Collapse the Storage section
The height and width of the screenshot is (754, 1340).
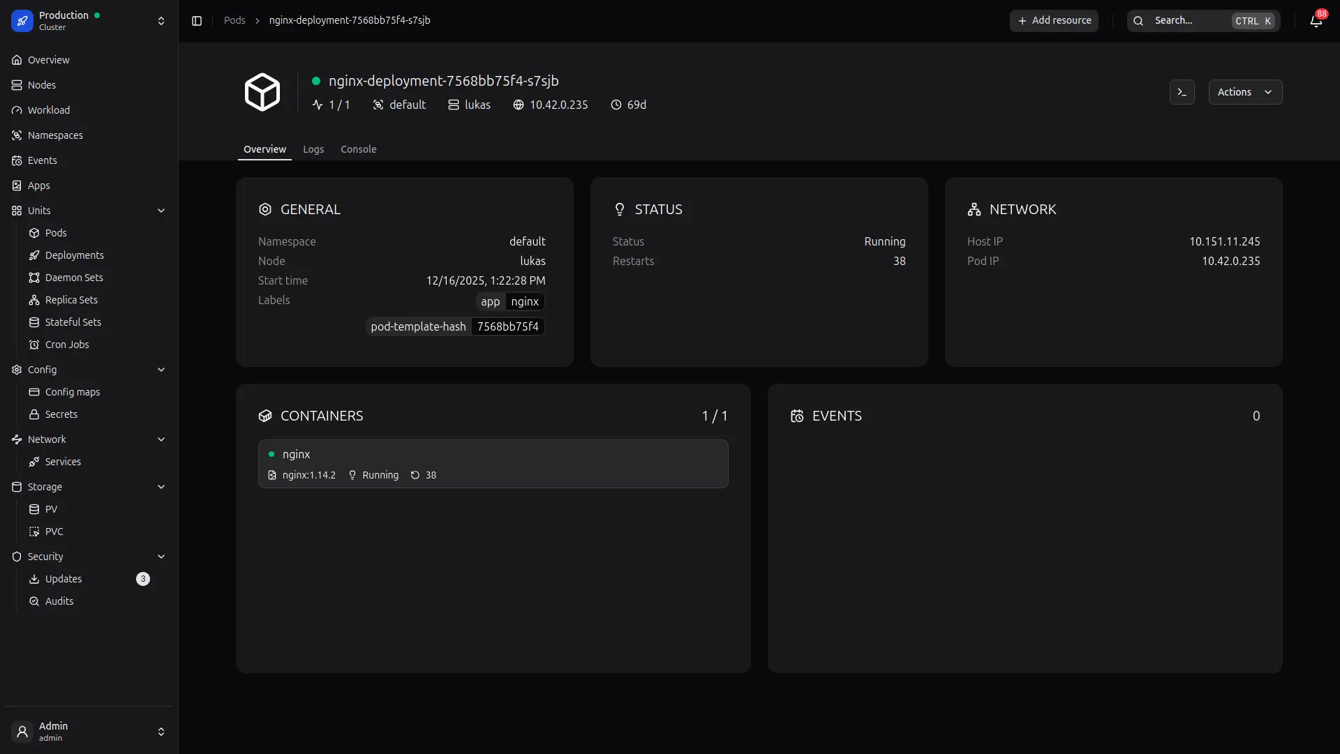[x=161, y=487]
